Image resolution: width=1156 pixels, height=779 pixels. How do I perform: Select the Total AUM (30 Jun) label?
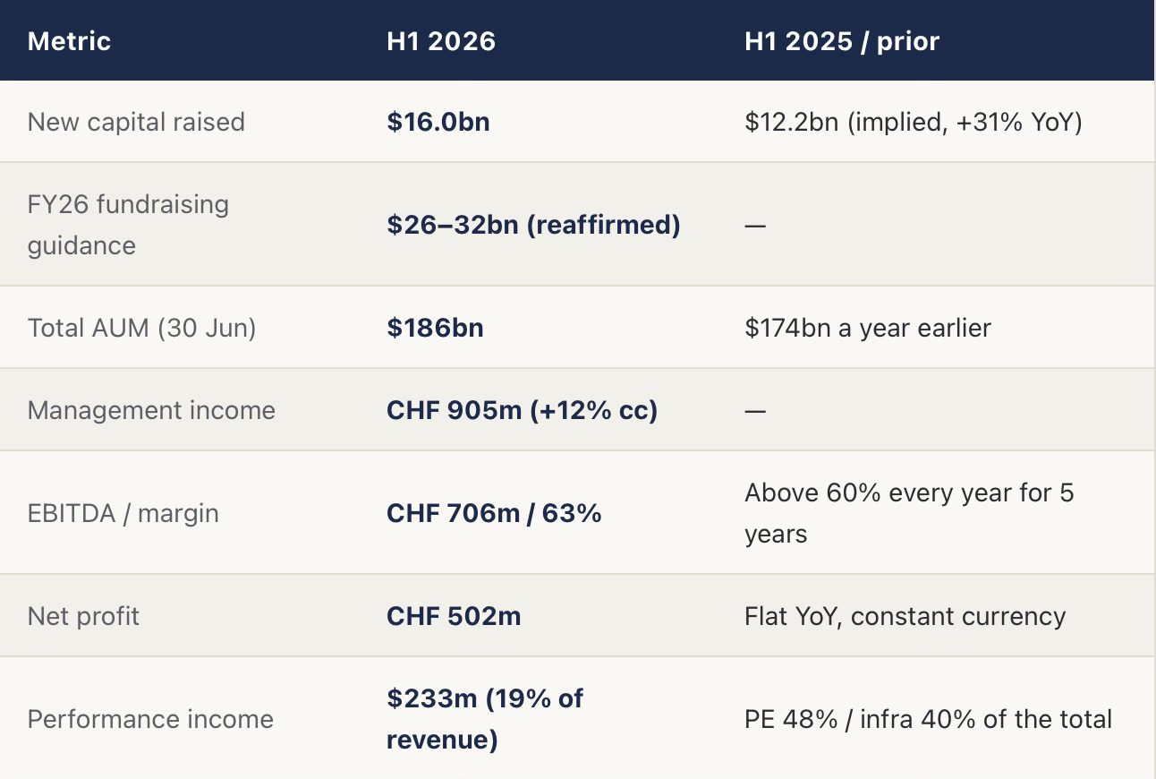click(x=142, y=328)
